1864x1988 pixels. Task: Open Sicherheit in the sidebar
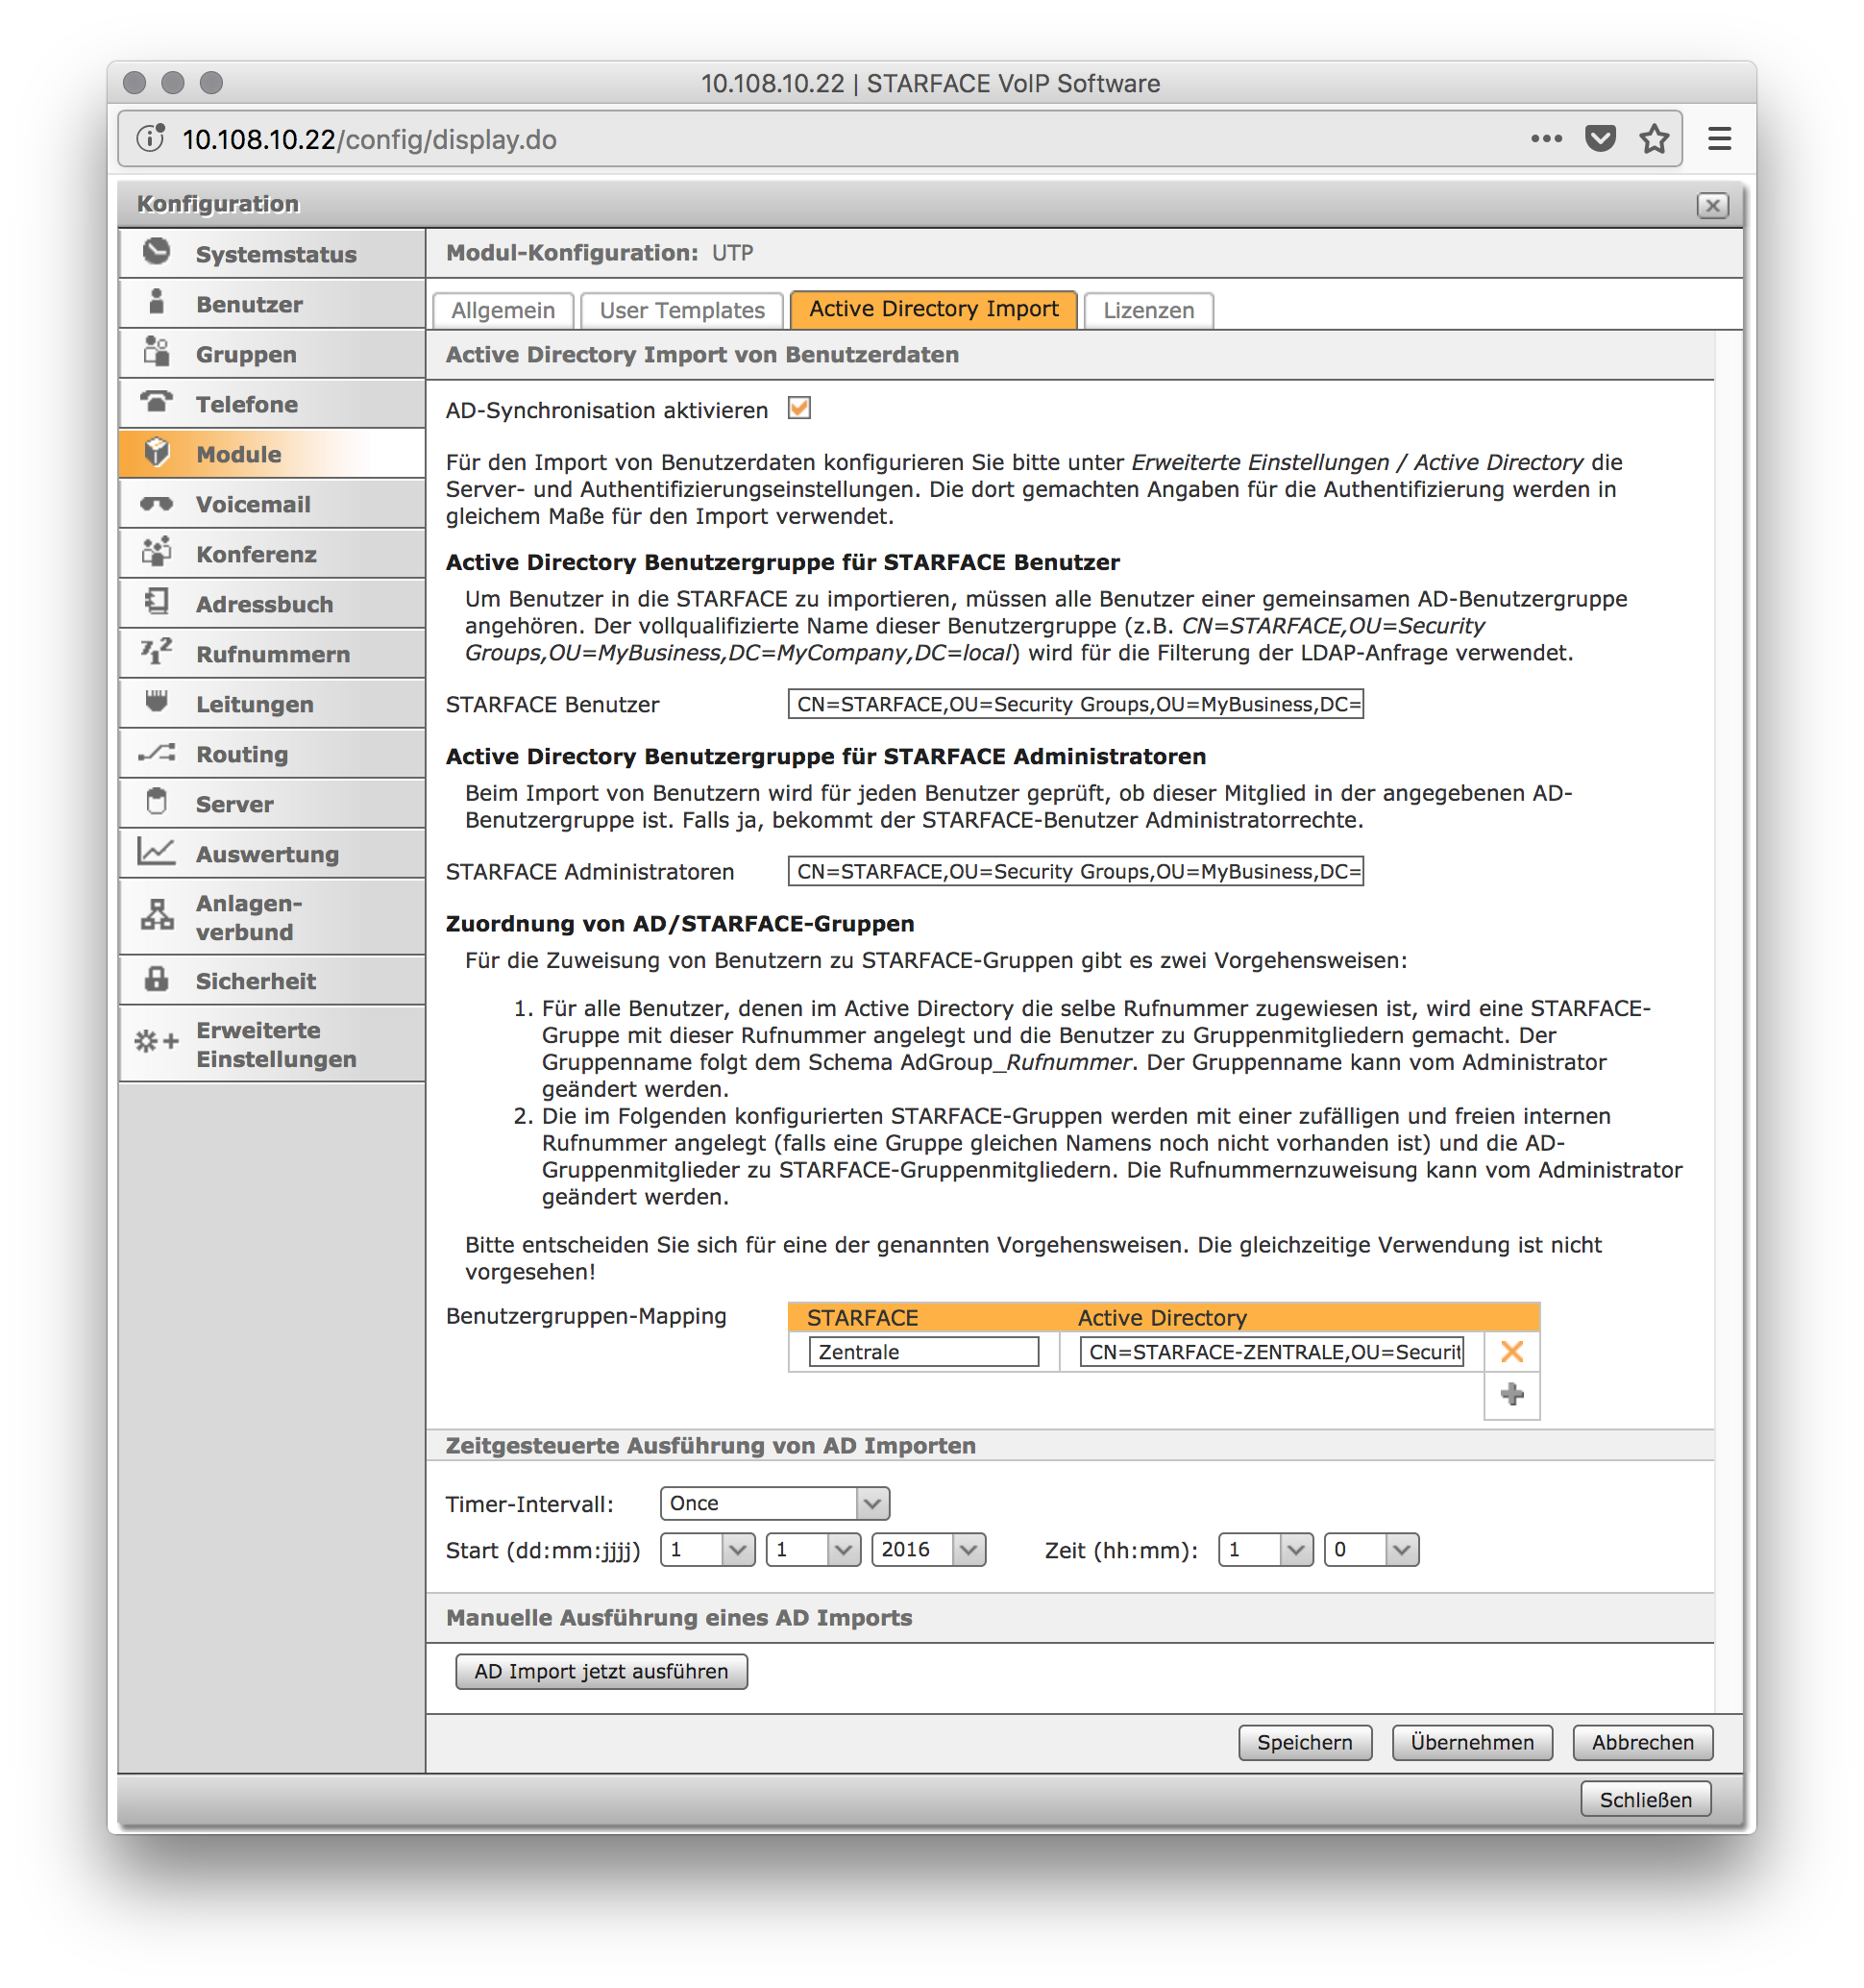point(272,980)
